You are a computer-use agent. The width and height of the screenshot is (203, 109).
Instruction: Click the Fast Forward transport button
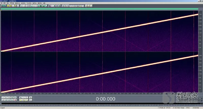click(x=9, y=100)
